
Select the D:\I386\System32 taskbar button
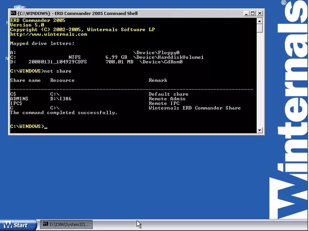click(x=66, y=224)
